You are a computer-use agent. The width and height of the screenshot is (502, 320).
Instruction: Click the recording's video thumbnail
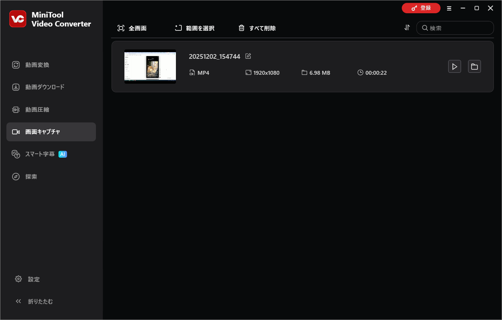coord(150,66)
